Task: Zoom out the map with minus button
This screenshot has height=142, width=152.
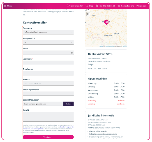Action: 88,10
